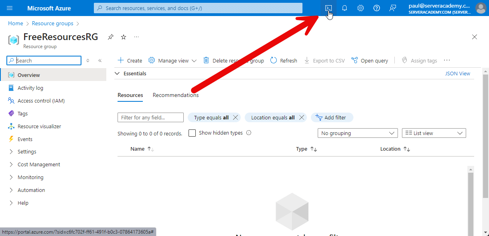Open the No grouping dropdown
489x236 pixels.
(x=357, y=133)
